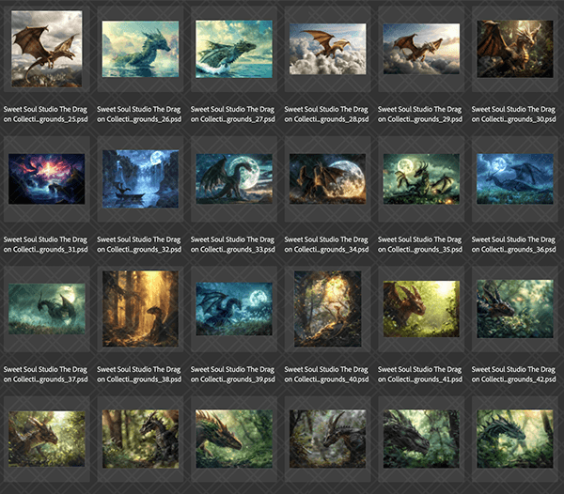Open the grounds_36.psd blue night thumbnail
Screen dimensions: 564x494
click(x=515, y=179)
